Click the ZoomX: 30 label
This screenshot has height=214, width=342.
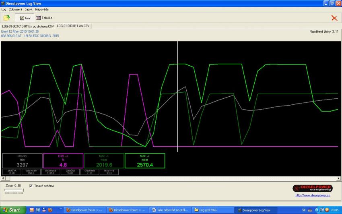pos(13,185)
